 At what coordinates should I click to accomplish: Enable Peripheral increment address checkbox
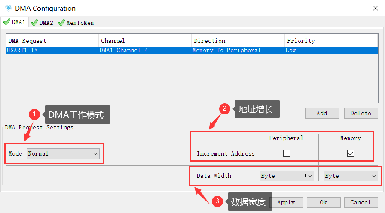pos(287,153)
